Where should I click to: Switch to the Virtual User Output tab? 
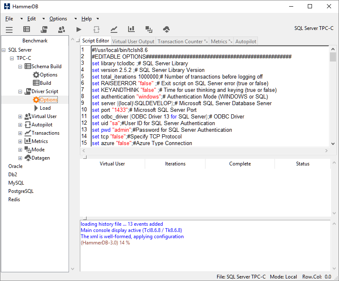click(x=133, y=41)
